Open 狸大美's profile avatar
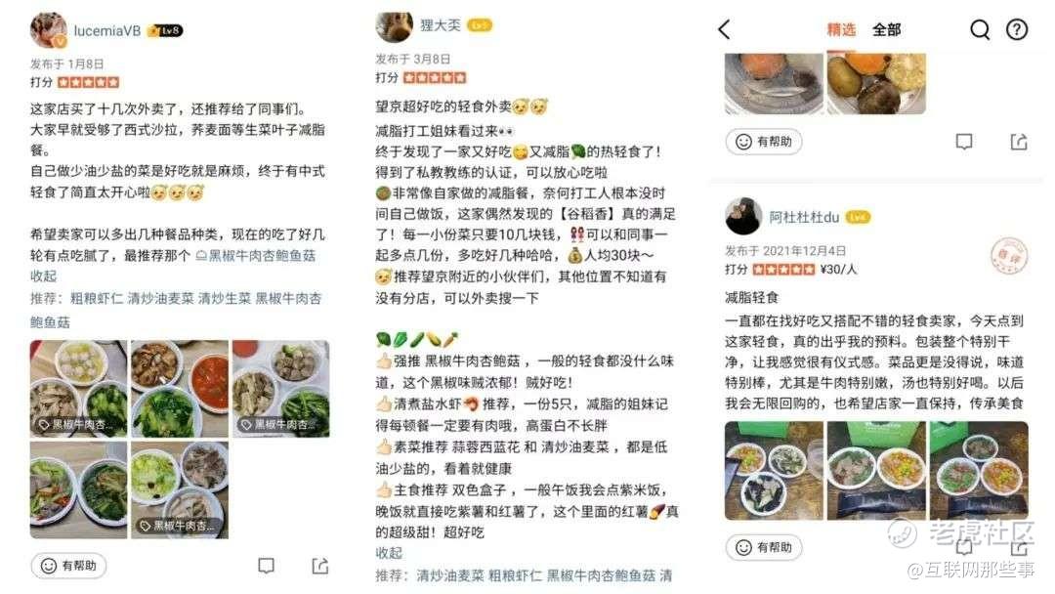This screenshot has height=594, width=1055. (x=394, y=27)
